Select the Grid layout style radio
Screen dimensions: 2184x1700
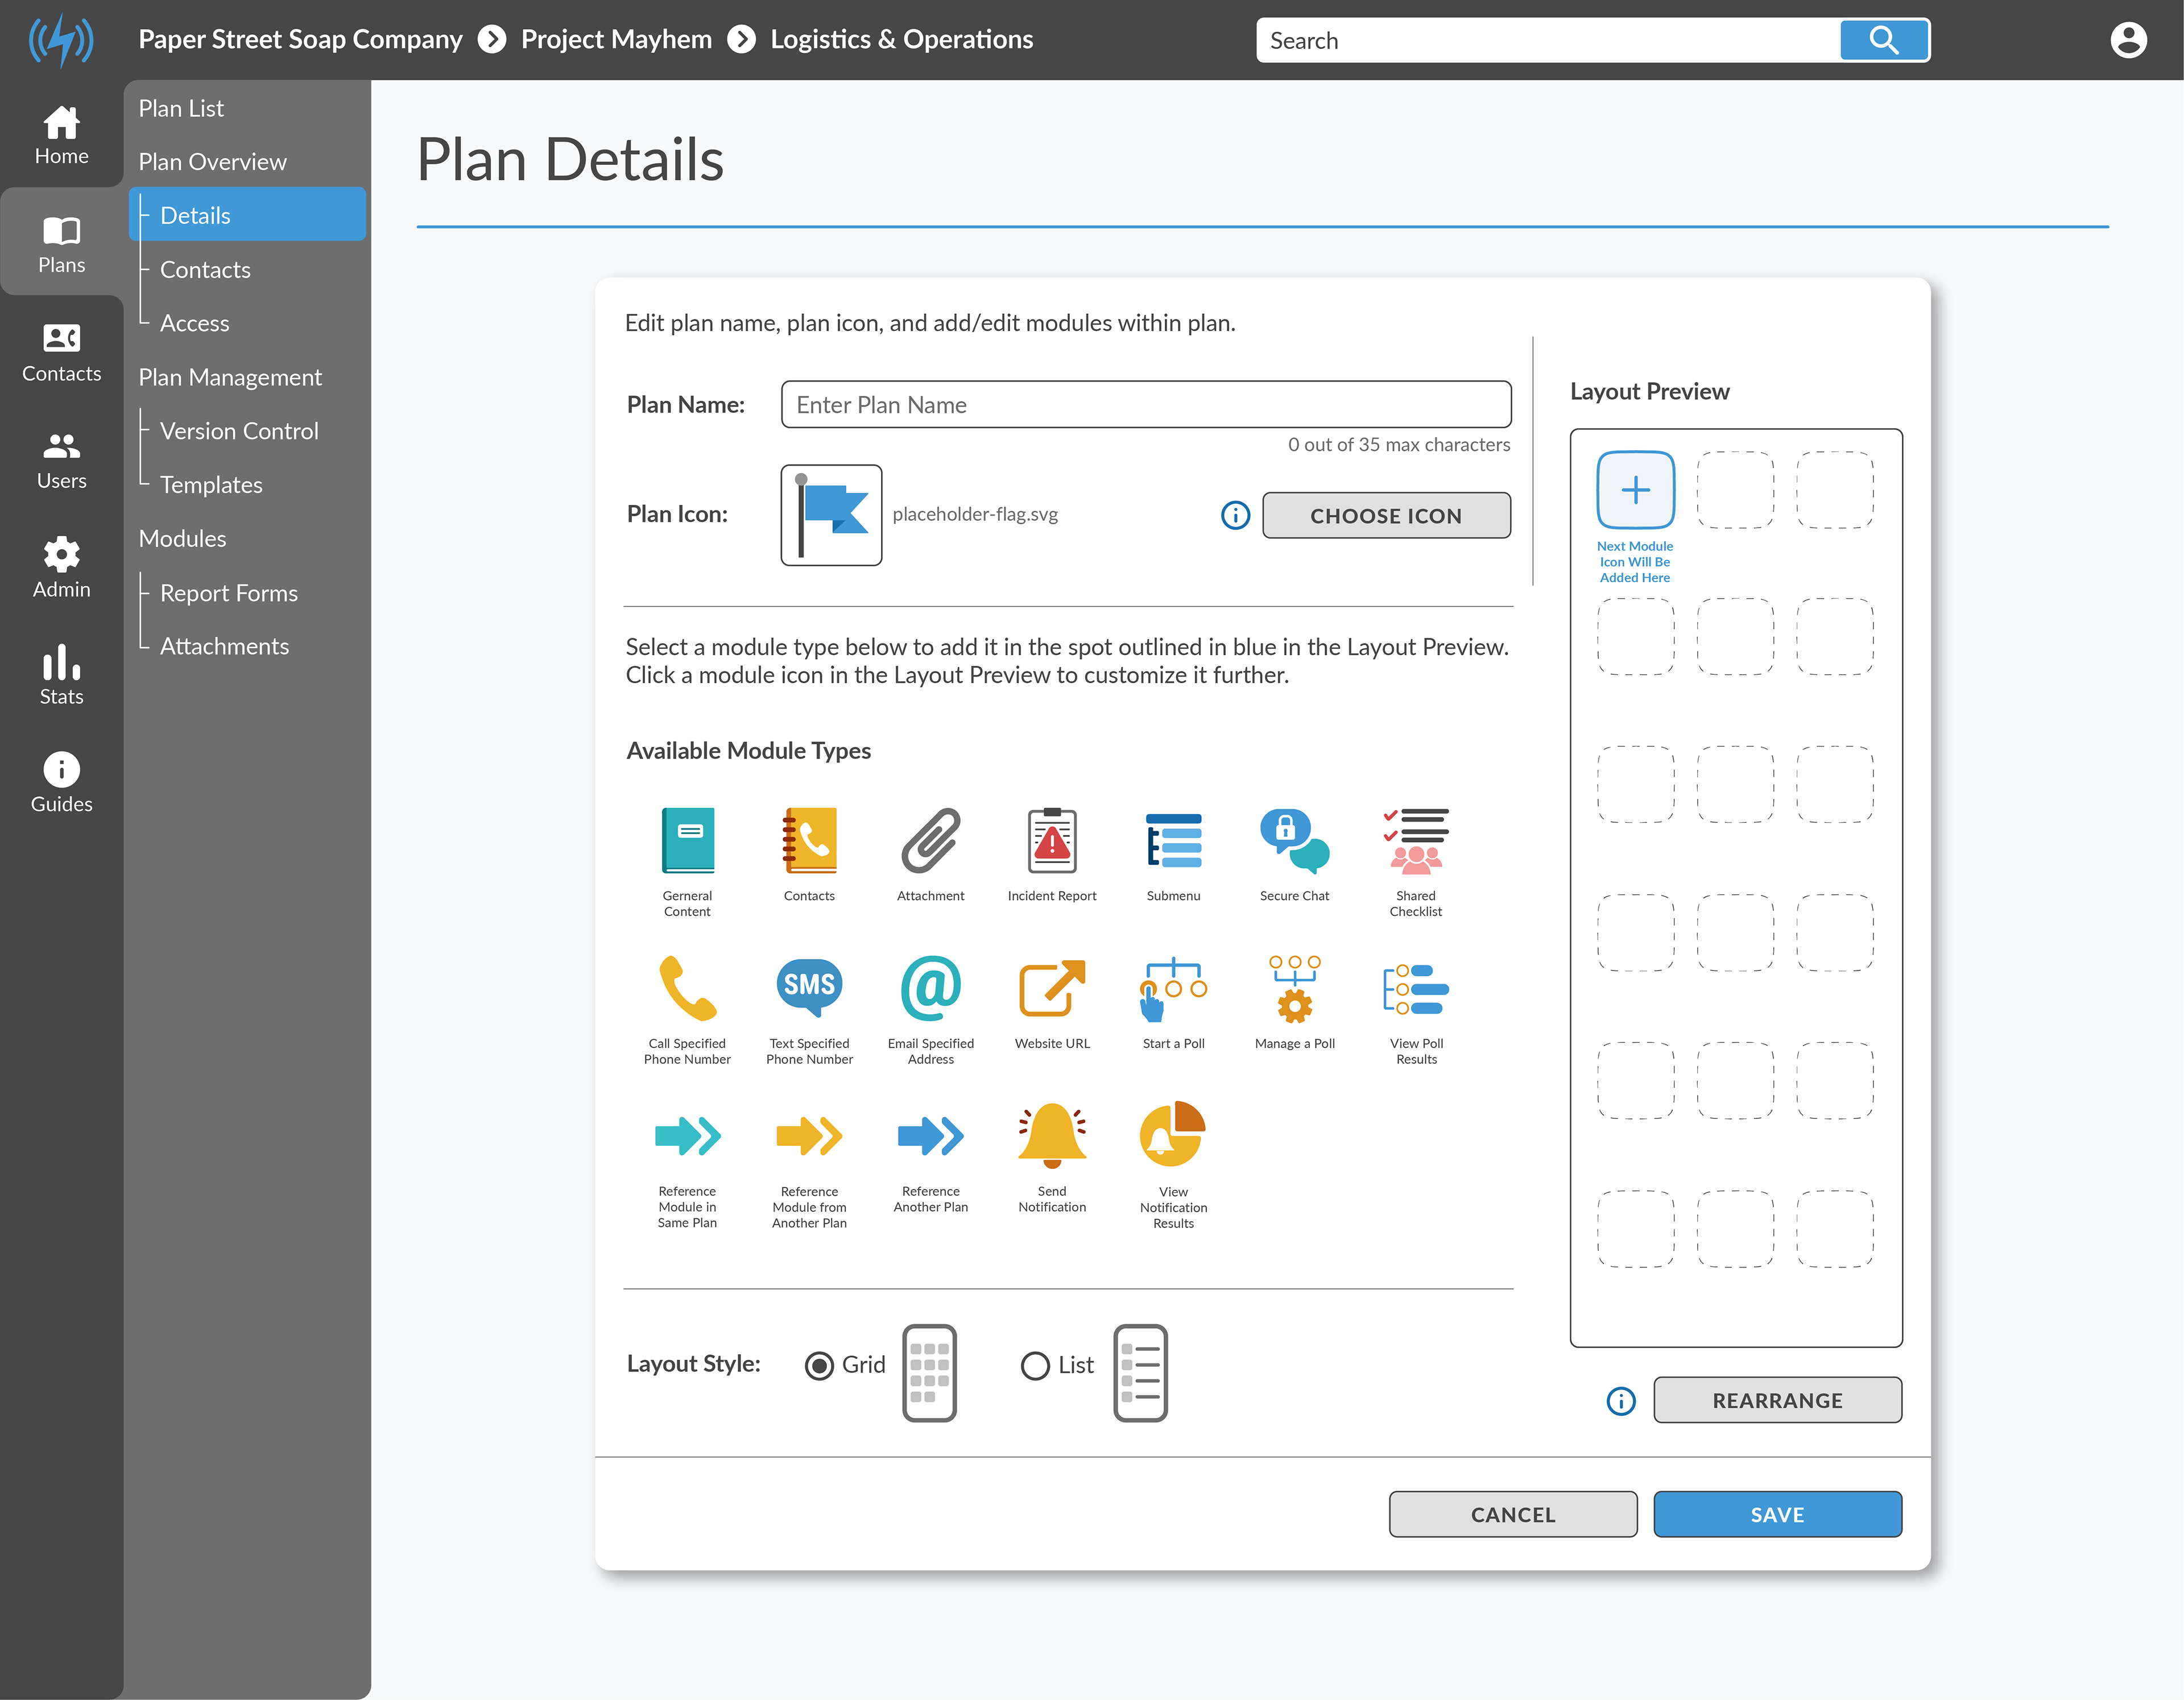pyautogui.click(x=819, y=1365)
